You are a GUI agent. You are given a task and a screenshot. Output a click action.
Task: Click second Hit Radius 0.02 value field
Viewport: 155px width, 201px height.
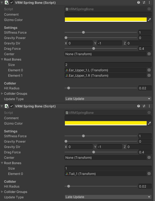tap(145, 186)
